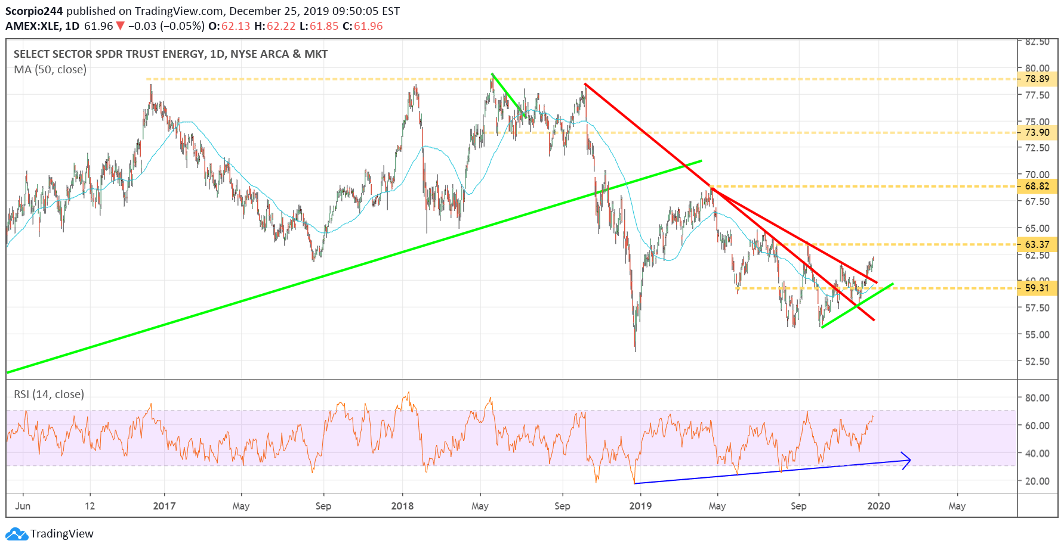Click the 65.00 price axis value

1037,228
